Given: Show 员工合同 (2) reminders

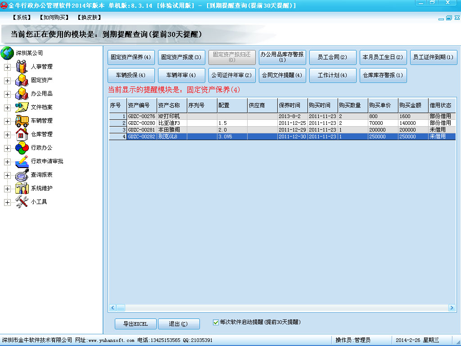Looking at the screenshot, I should 333,57.
